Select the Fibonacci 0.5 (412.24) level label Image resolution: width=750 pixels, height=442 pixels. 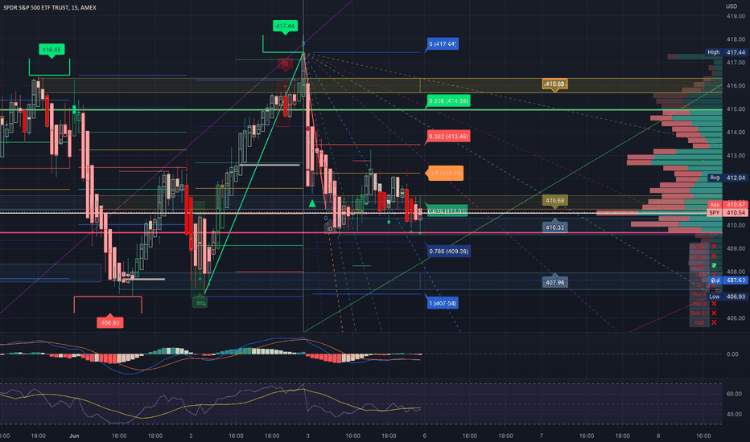pos(445,174)
